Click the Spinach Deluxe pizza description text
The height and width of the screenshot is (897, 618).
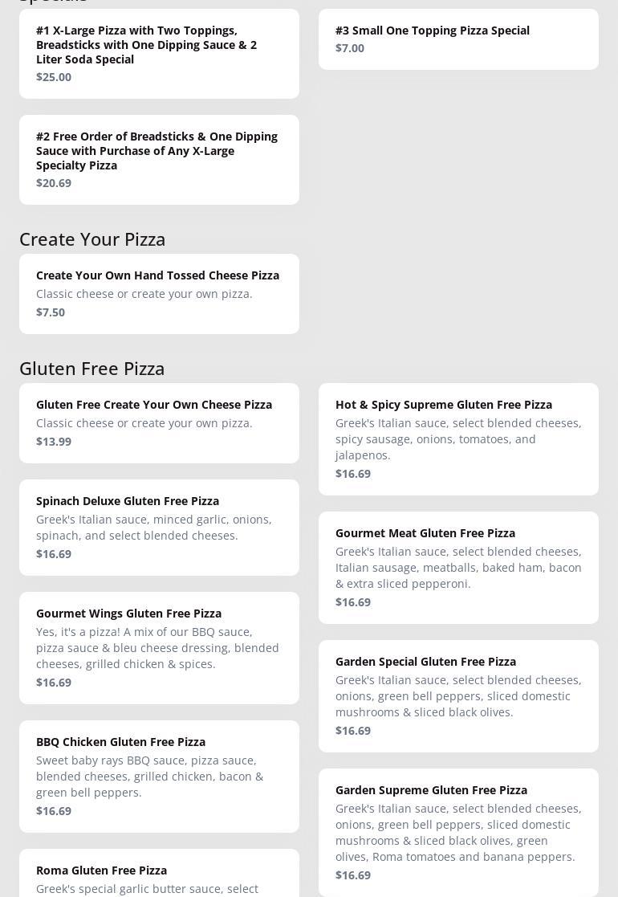(x=154, y=528)
